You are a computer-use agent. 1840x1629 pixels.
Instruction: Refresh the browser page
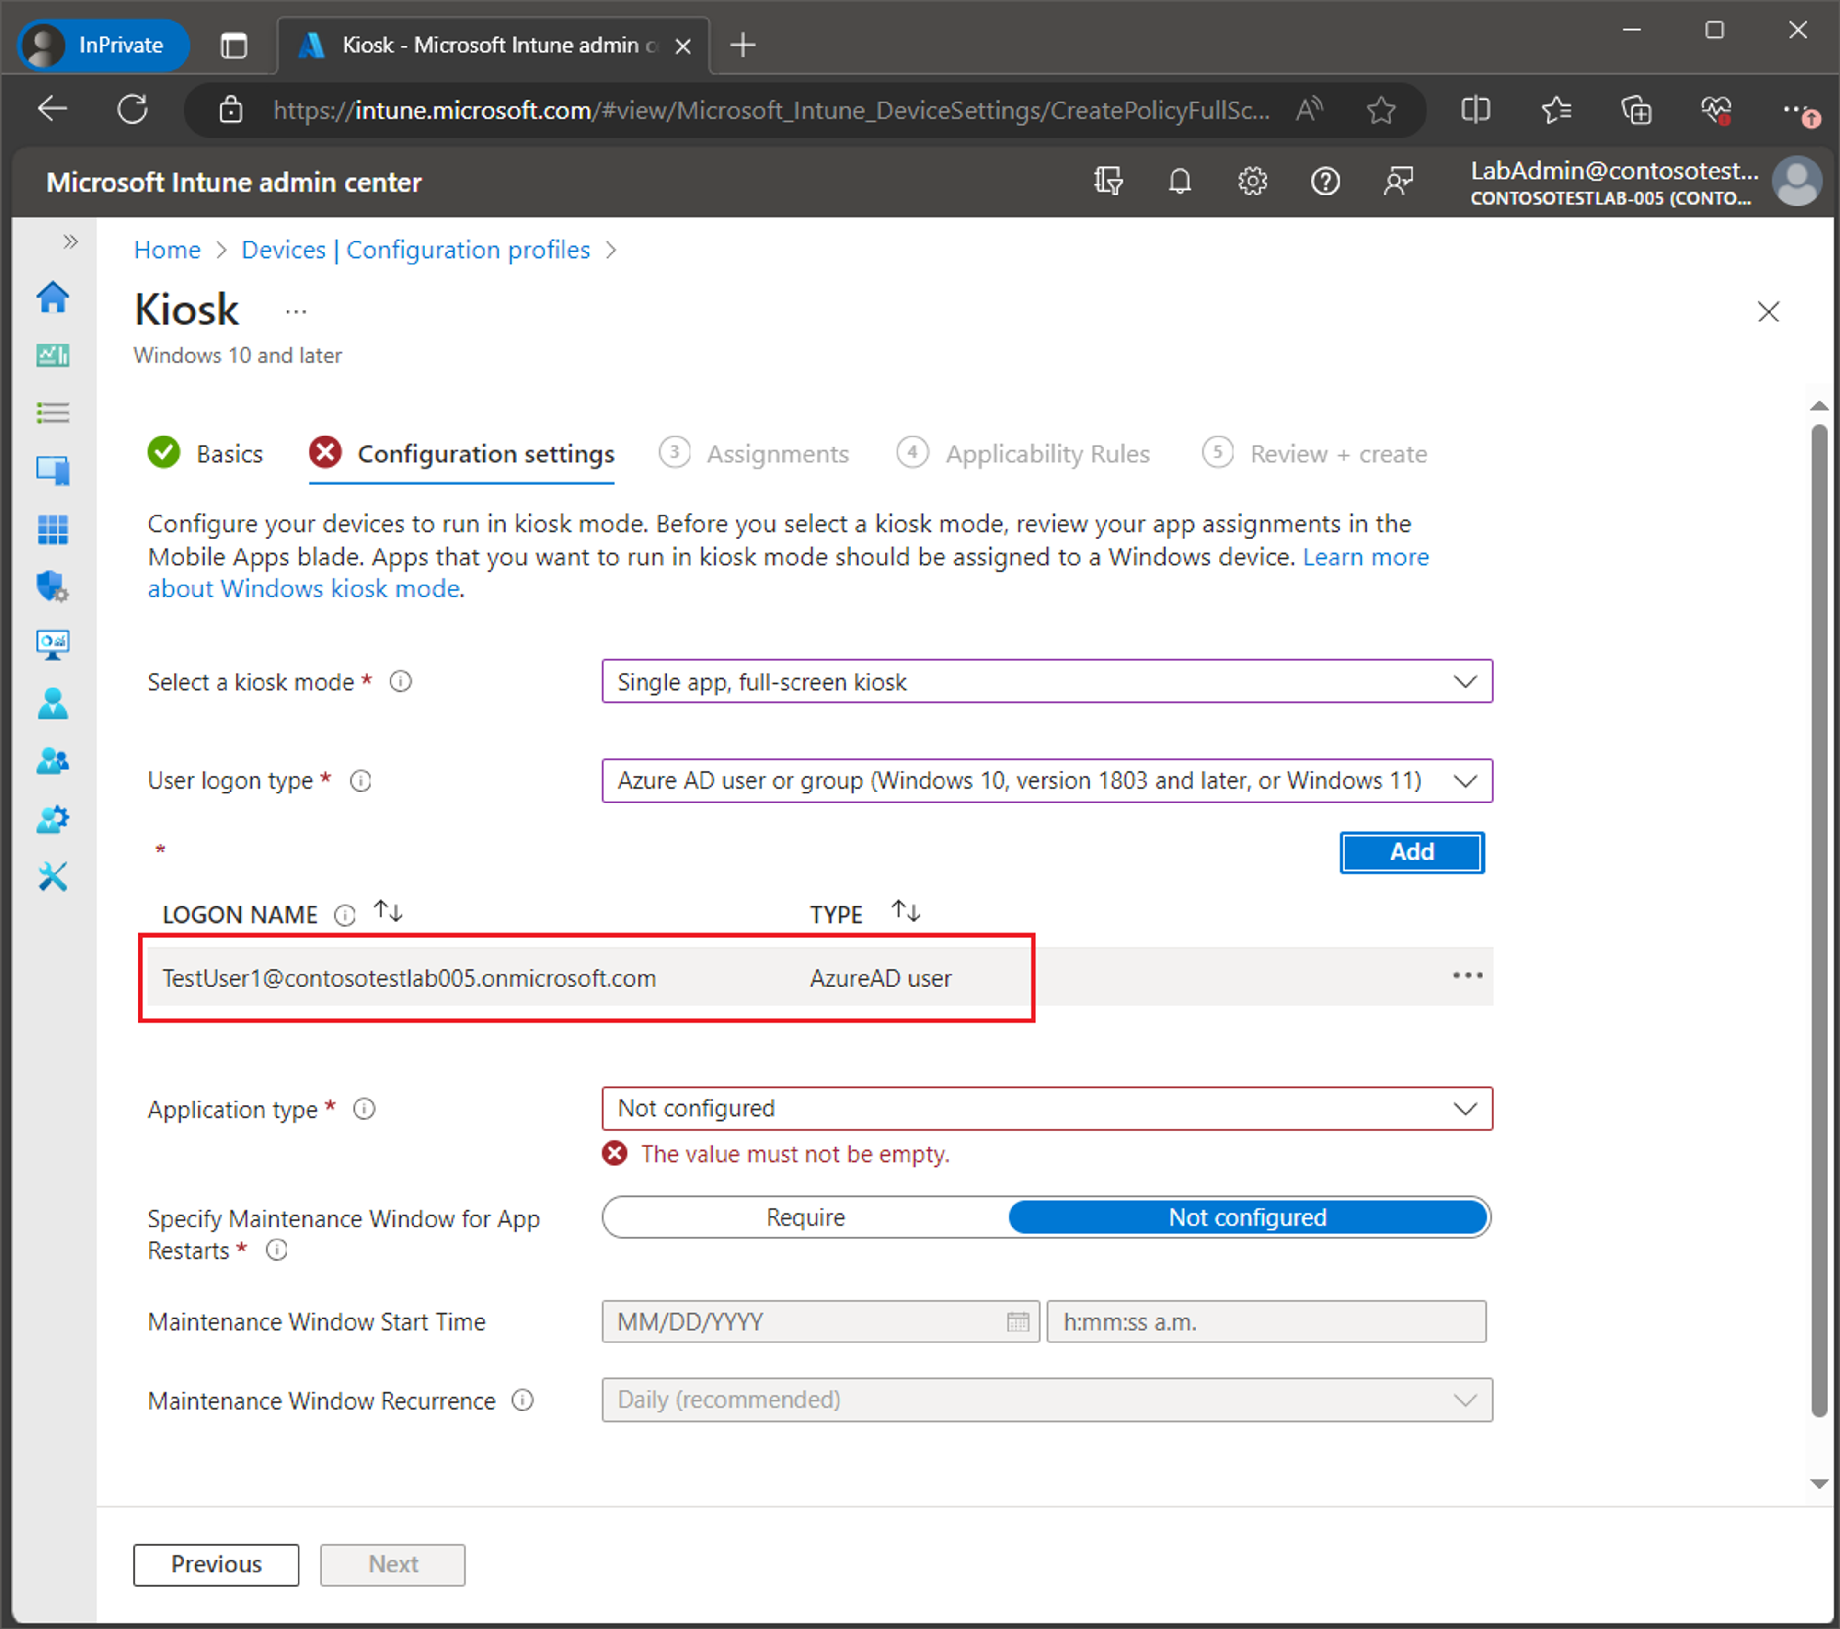tap(132, 110)
